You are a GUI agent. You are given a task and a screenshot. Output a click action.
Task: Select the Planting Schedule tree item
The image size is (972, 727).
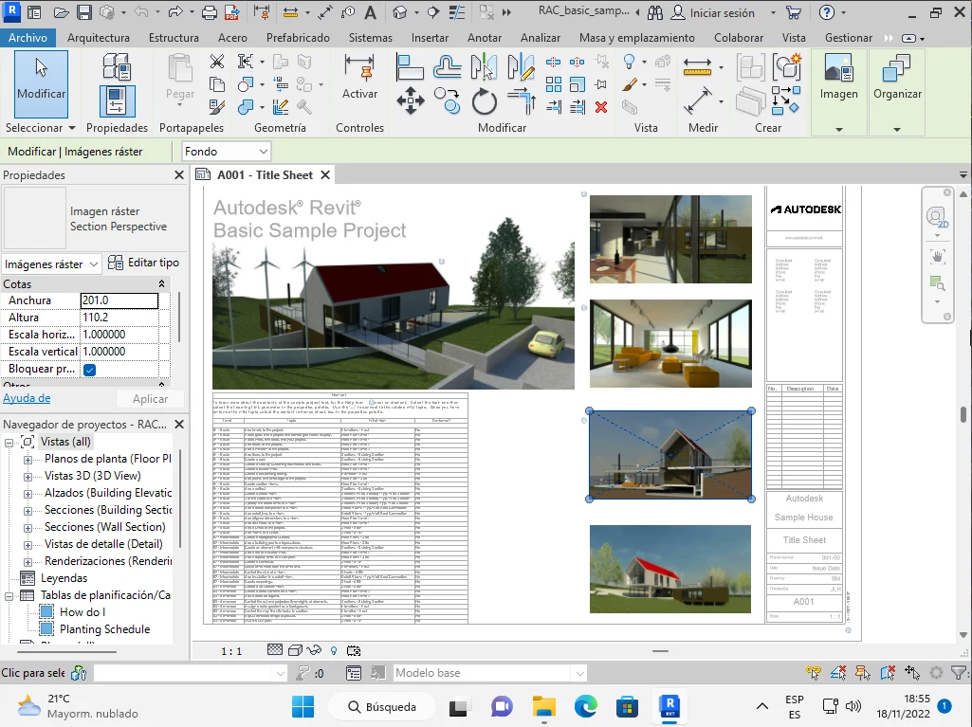coord(104,629)
